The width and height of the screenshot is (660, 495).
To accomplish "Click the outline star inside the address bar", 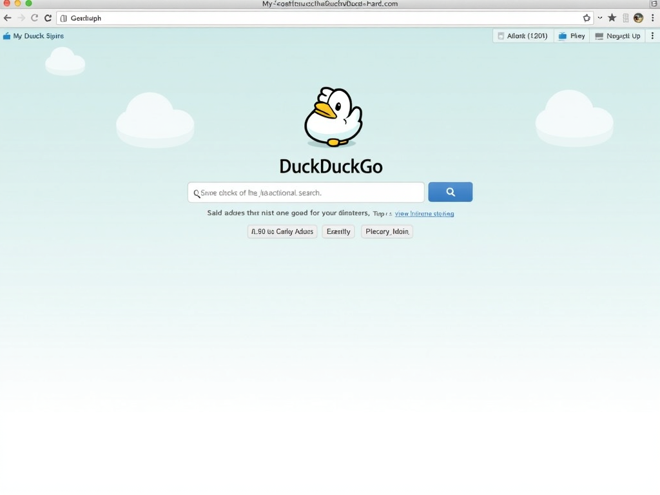I will coord(587,18).
